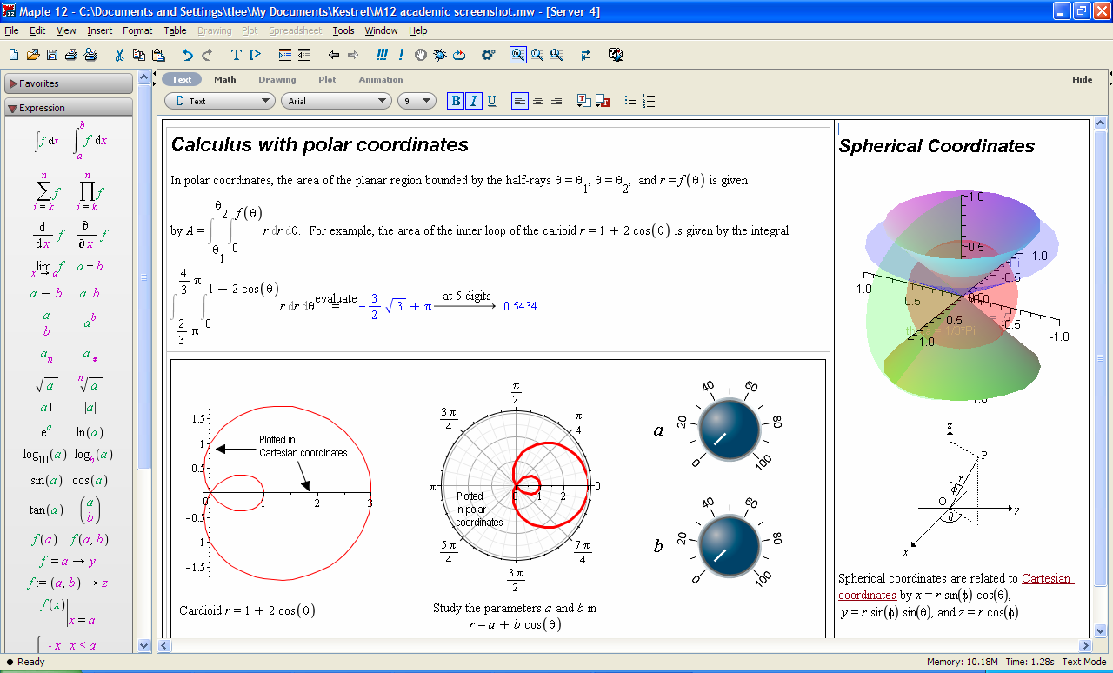The width and height of the screenshot is (1113, 673).
Task: Toggle bold formatting
Action: pyautogui.click(x=456, y=101)
